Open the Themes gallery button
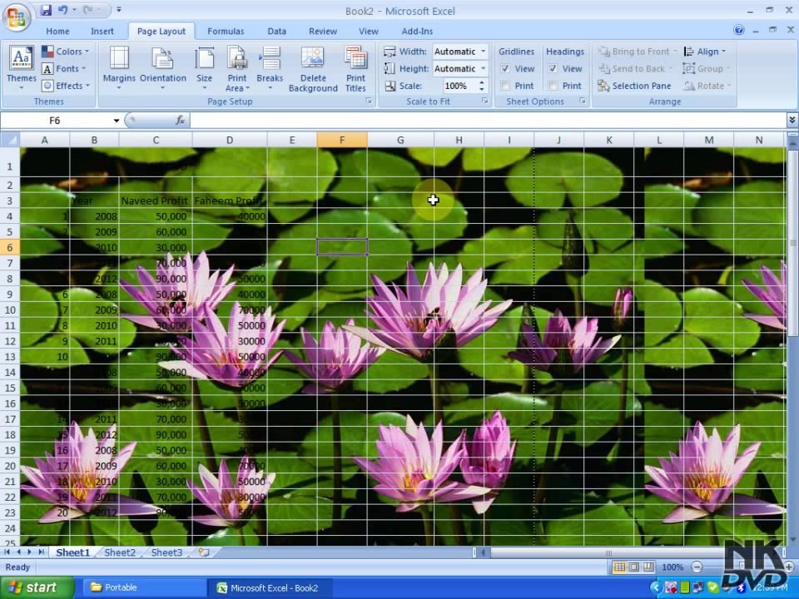 pyautogui.click(x=22, y=69)
